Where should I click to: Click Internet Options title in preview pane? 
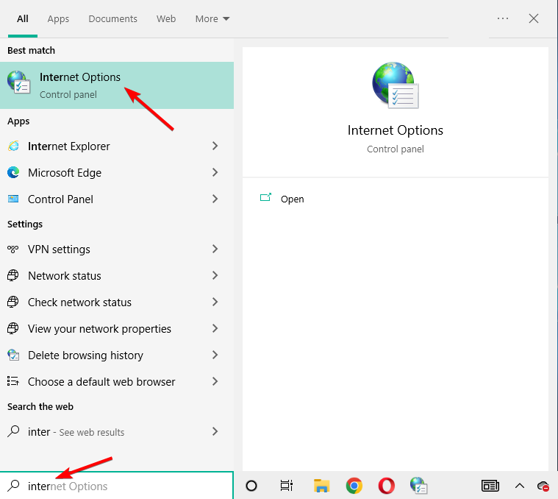click(396, 130)
